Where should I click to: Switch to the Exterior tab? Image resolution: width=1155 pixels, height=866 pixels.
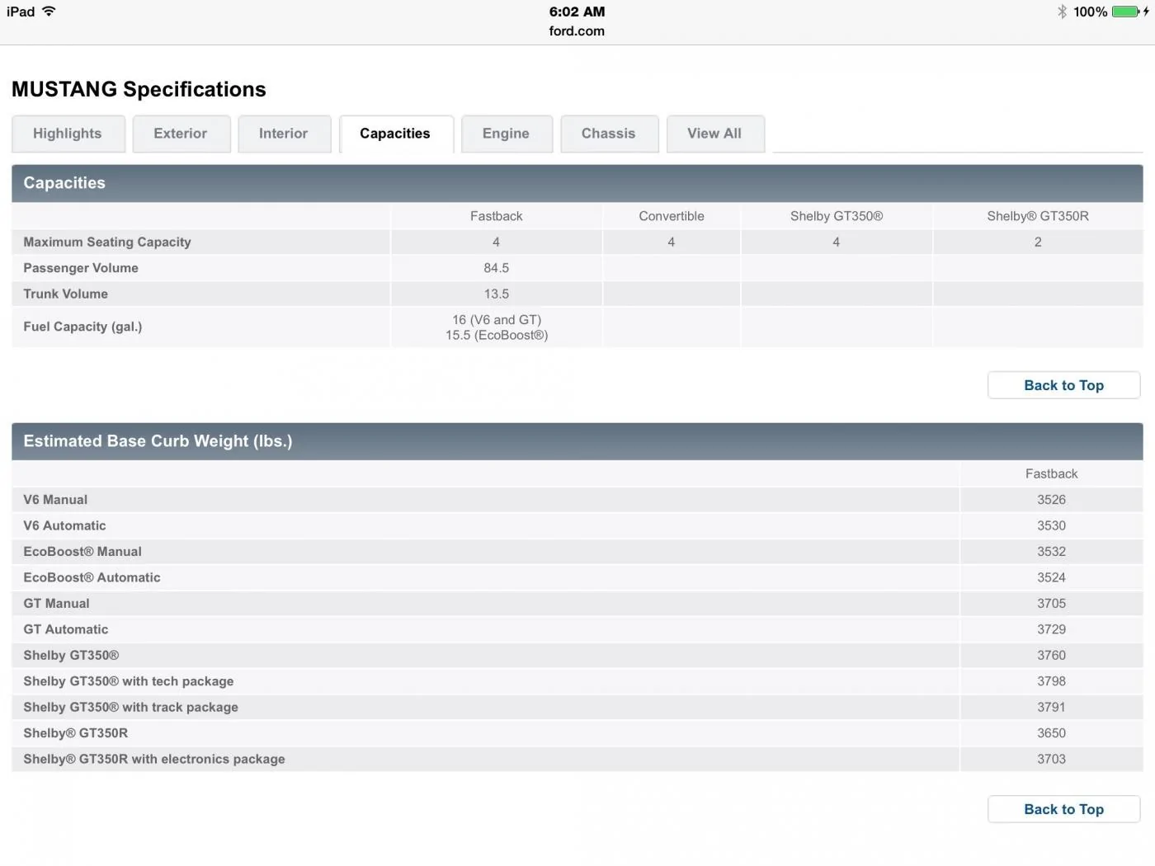(181, 134)
